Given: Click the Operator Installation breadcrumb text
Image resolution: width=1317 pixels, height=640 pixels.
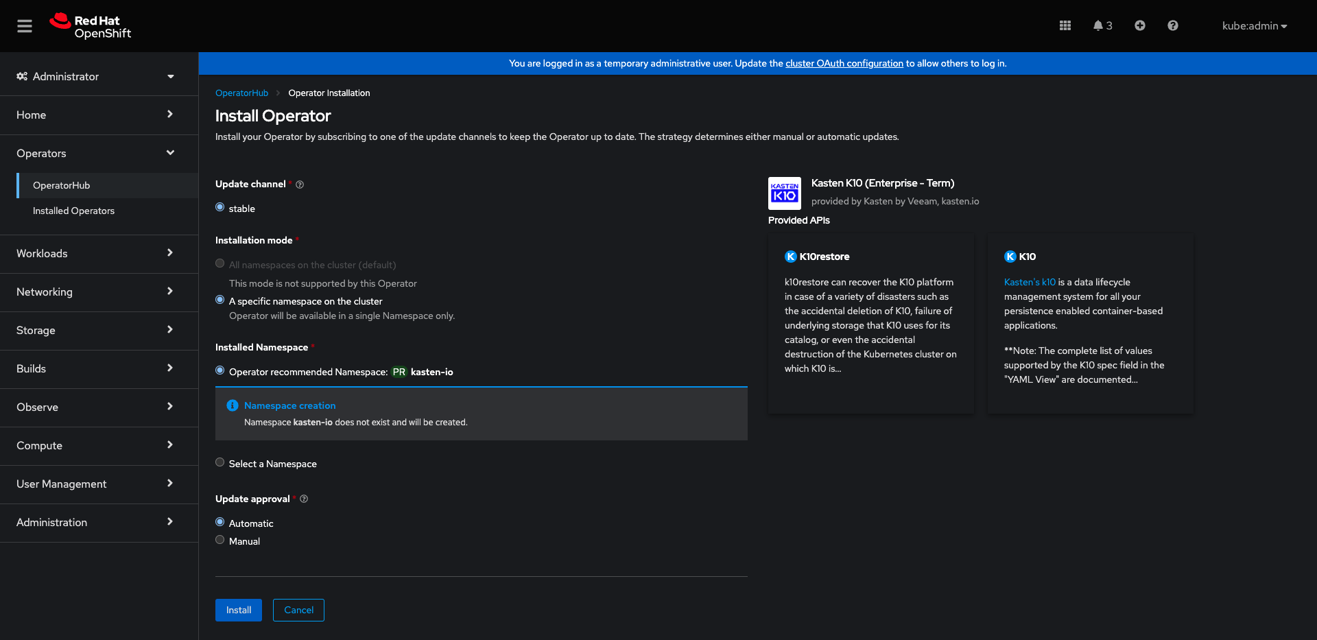Looking at the screenshot, I should tap(329, 93).
